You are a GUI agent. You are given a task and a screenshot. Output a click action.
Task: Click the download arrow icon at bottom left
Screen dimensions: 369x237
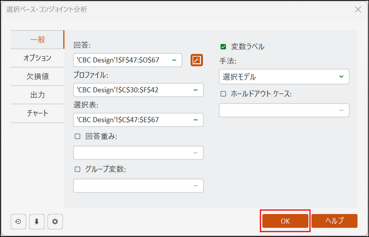[x=37, y=221]
